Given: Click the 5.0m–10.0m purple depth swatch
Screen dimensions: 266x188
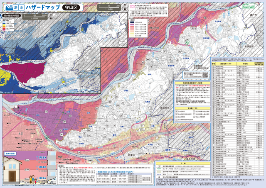Looking at the screenshot, I should [132, 24].
